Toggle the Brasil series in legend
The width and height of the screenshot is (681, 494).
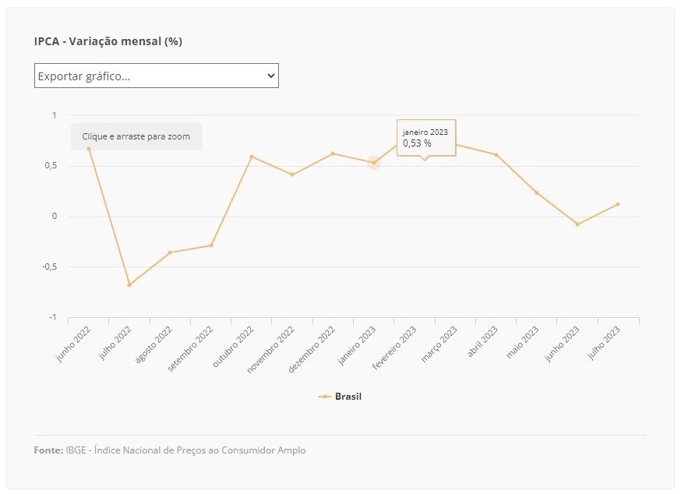340,397
